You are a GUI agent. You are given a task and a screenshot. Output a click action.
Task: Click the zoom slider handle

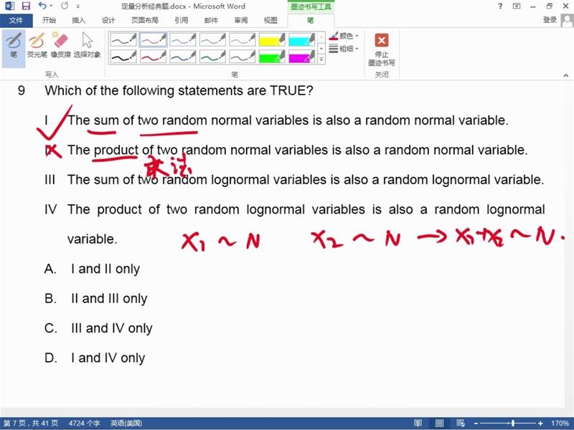coord(513,424)
